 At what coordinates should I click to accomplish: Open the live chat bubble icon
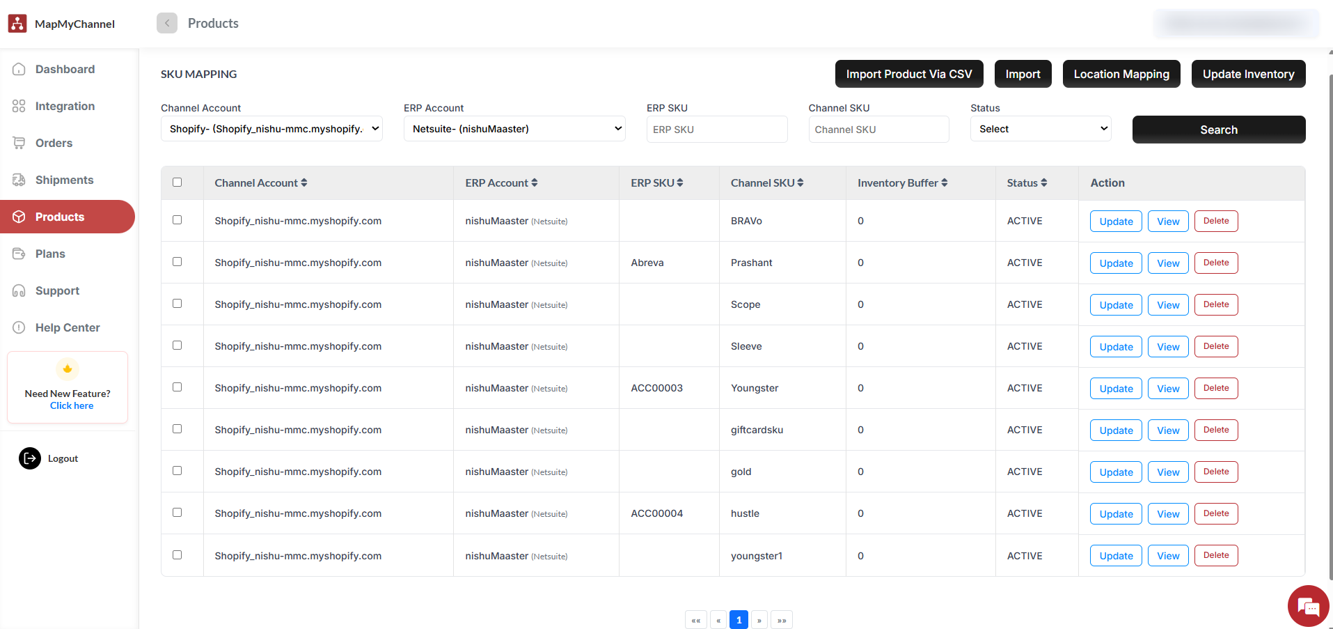(x=1308, y=606)
